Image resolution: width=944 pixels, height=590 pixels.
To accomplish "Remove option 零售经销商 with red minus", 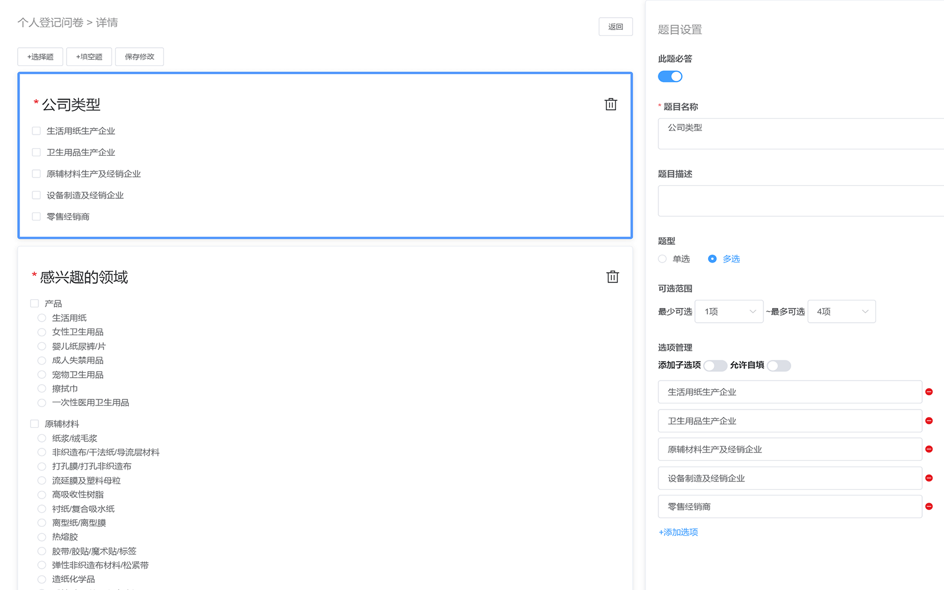I will coord(929,507).
